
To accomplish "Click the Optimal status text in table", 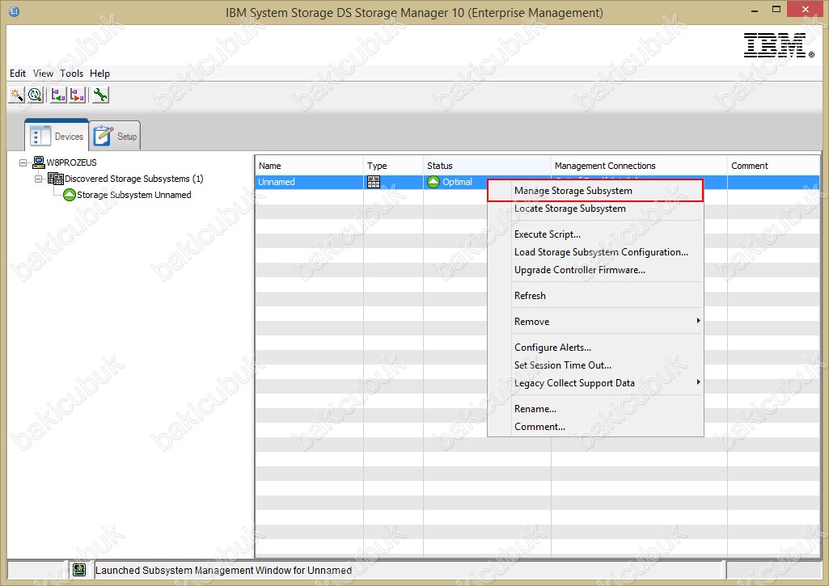I will tap(457, 182).
